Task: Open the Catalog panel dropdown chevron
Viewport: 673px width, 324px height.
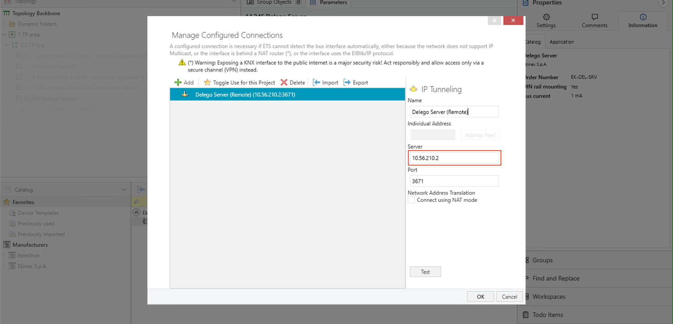Action: point(124,189)
